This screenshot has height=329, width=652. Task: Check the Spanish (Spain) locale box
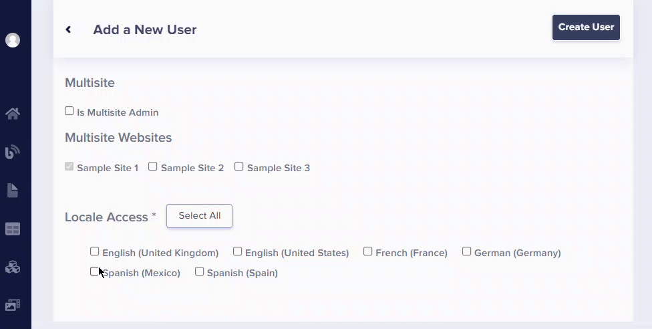point(200,271)
